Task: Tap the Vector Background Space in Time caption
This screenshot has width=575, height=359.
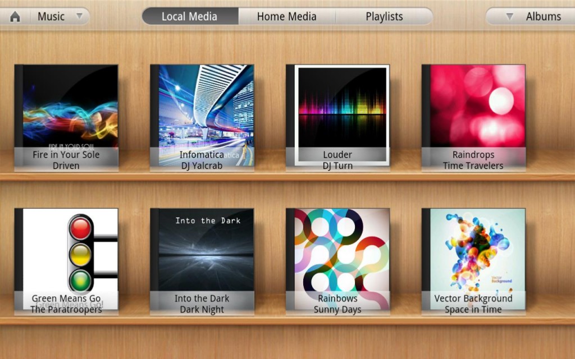Action: click(473, 304)
